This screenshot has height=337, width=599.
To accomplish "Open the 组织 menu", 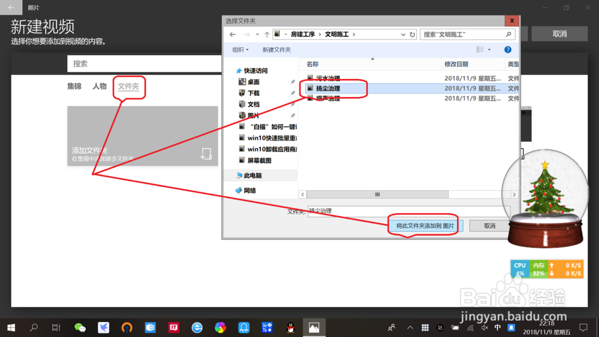I will click(240, 50).
